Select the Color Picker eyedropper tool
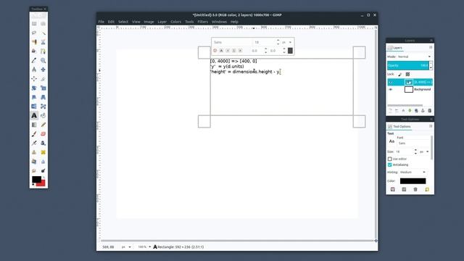 pos(34,60)
